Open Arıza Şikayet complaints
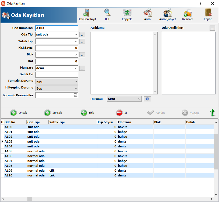219x202 pixels. pos(167,15)
